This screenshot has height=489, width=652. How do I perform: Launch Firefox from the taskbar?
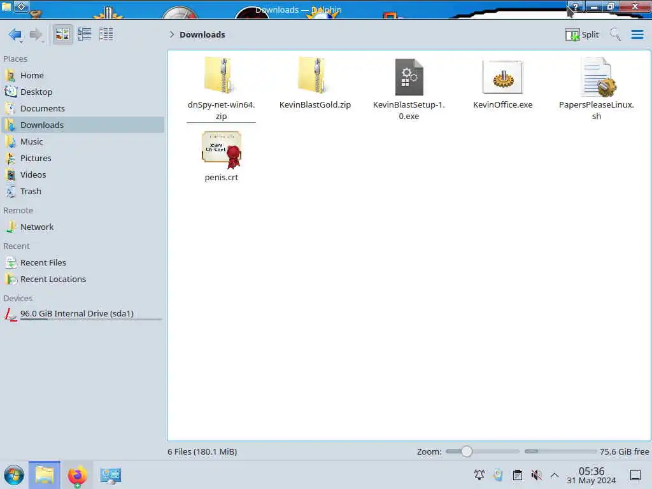tap(77, 475)
